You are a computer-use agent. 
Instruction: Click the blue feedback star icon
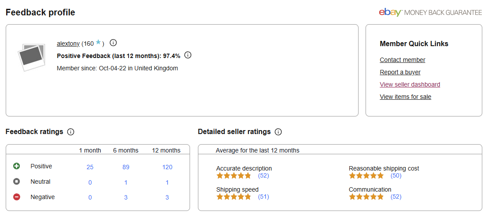point(98,43)
